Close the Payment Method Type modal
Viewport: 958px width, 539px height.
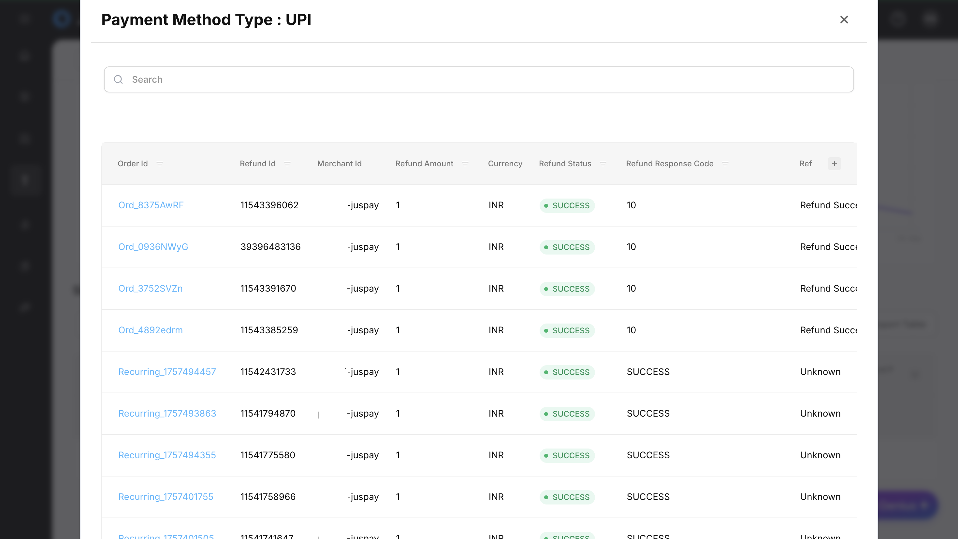(x=844, y=20)
